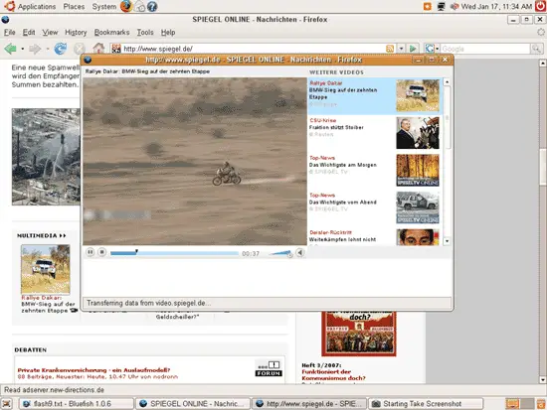Open the Edit menu

[x=29, y=33]
